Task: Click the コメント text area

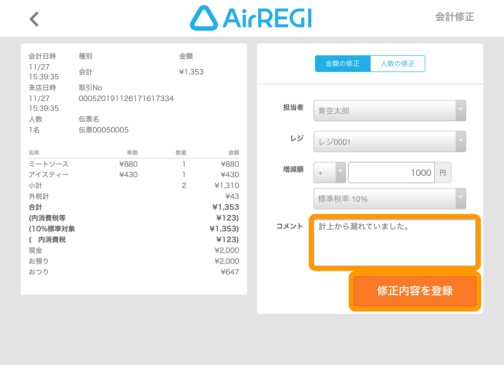Action: (395, 242)
